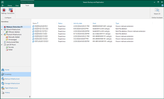
Task: Open the Storage Infrastructure view
Action: coord(16,83)
